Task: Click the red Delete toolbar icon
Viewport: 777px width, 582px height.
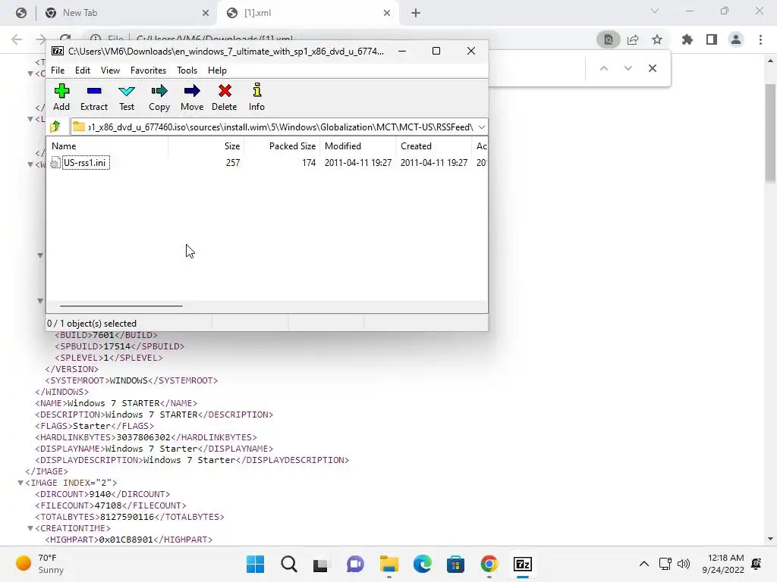Action: tap(225, 97)
